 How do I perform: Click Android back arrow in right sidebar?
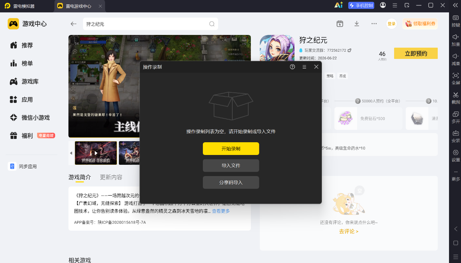click(456, 229)
